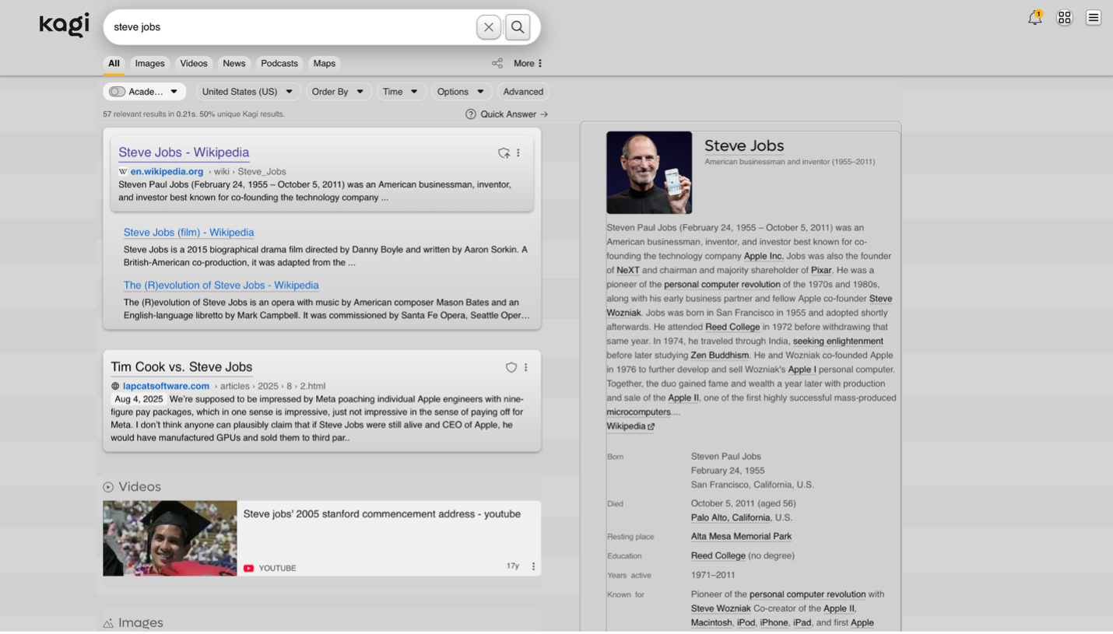Open the Options dropdown

point(460,92)
